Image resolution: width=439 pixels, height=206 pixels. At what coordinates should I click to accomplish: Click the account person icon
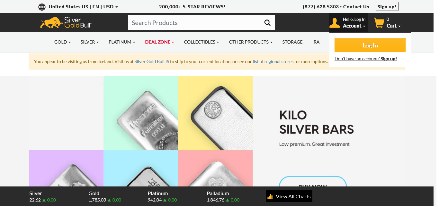point(335,23)
